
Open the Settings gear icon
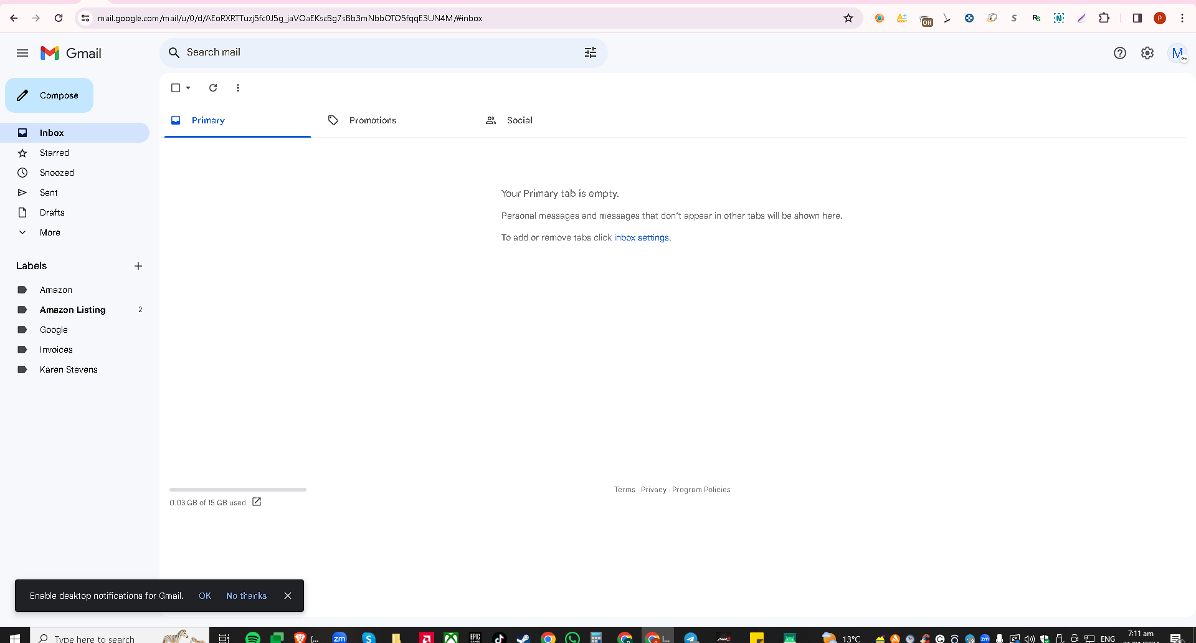pos(1147,53)
